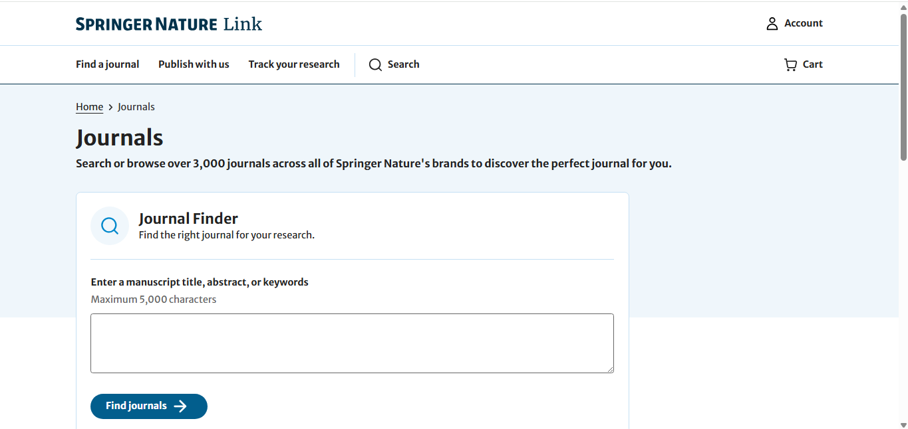Open the Find a journal menu
Screen dimensions: 908x429
108,64
